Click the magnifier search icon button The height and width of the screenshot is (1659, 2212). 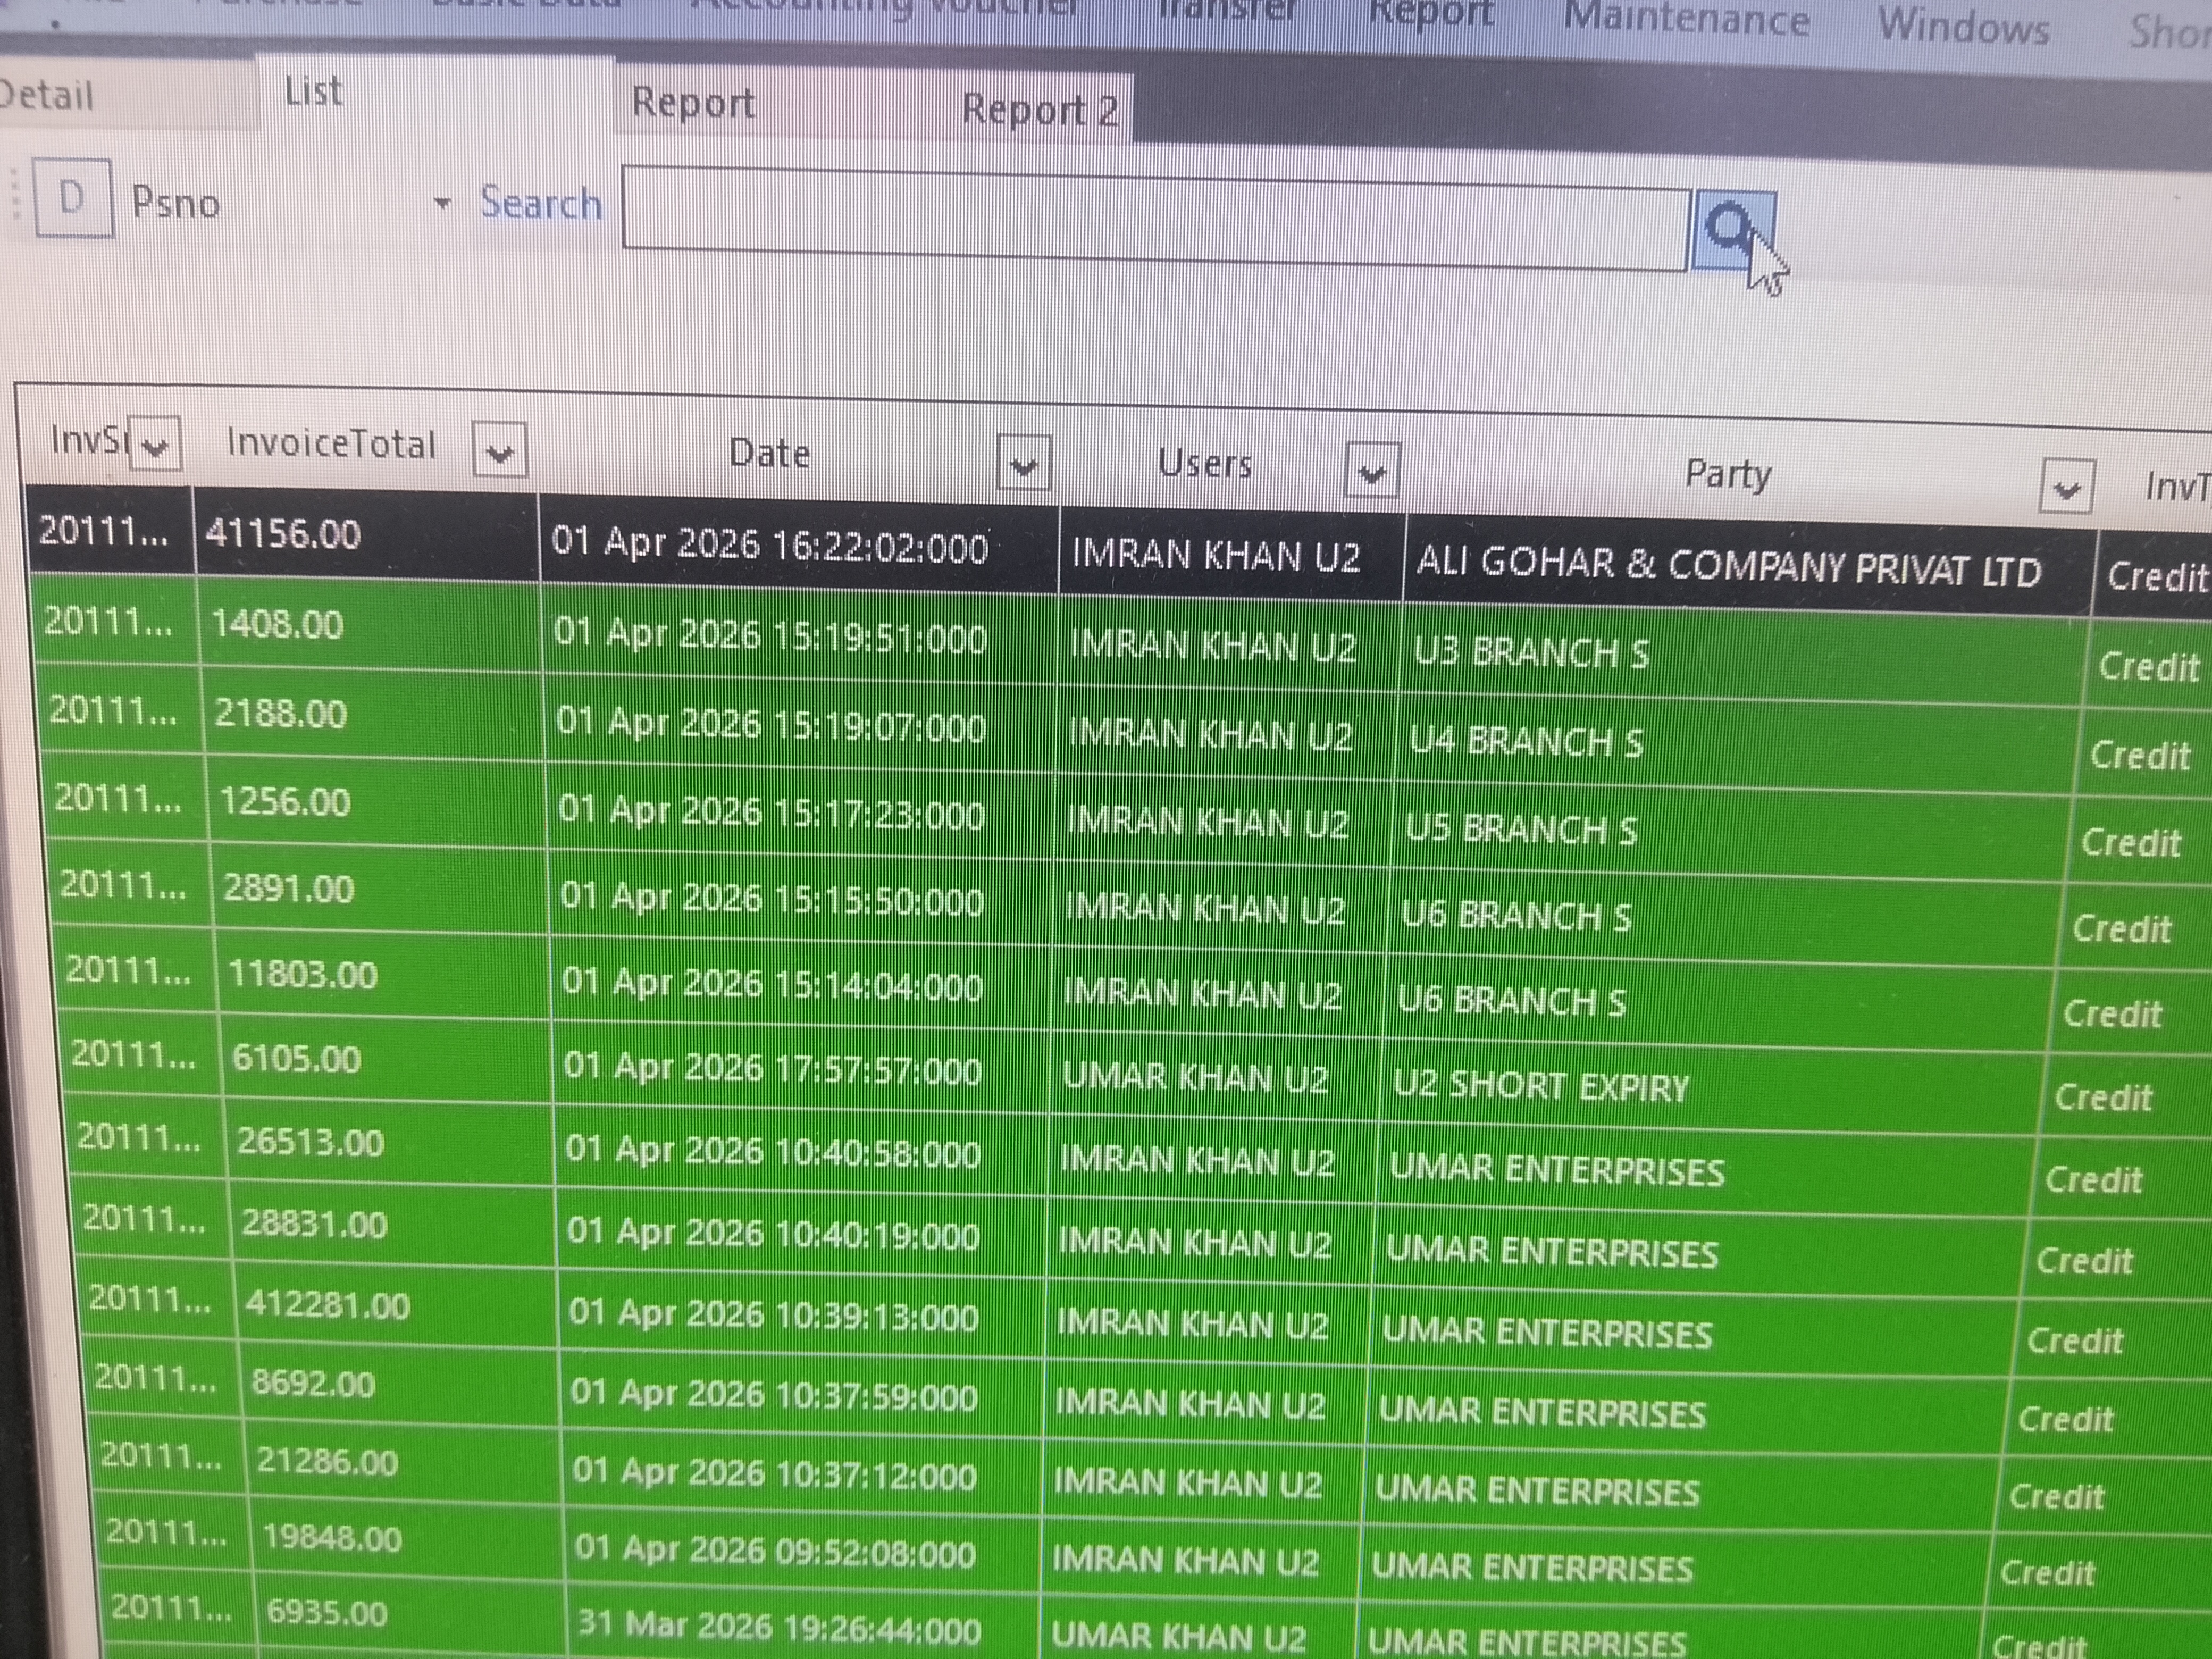[x=1734, y=231]
